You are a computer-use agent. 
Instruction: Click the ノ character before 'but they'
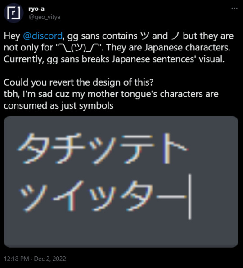[175, 36]
